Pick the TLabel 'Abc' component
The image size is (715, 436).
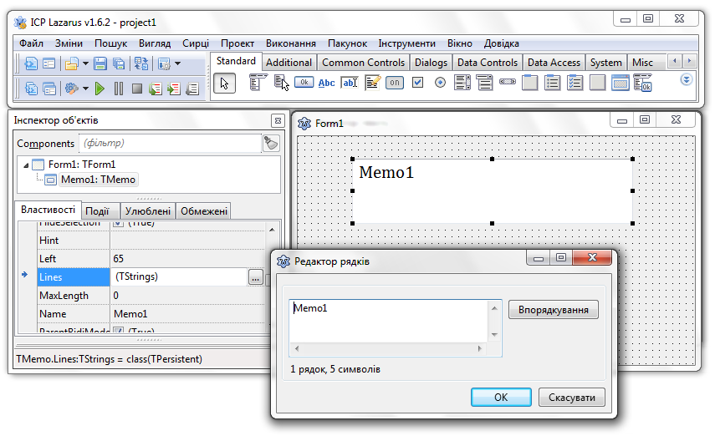[327, 82]
